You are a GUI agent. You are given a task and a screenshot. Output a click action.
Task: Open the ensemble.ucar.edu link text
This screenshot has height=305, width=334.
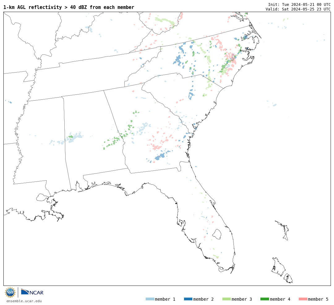click(x=24, y=301)
